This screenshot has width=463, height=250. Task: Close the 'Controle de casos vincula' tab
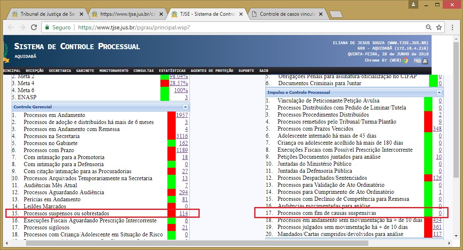point(322,14)
